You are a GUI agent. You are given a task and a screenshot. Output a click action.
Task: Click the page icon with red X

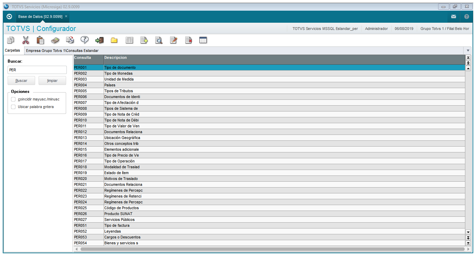pyautogui.click(x=188, y=40)
